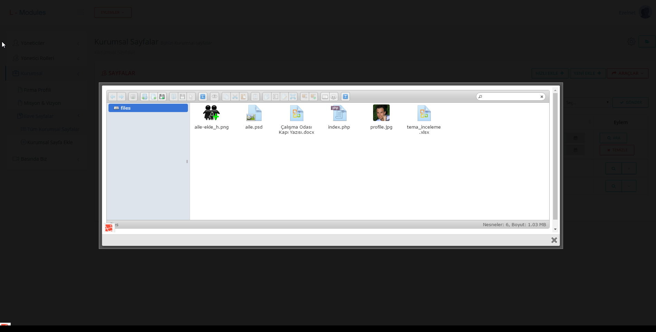Create a new folder in files
Image resolution: width=656 pixels, height=332 pixels.
(x=144, y=97)
